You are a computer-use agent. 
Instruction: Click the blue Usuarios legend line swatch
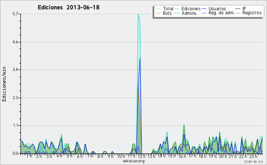[204, 8]
